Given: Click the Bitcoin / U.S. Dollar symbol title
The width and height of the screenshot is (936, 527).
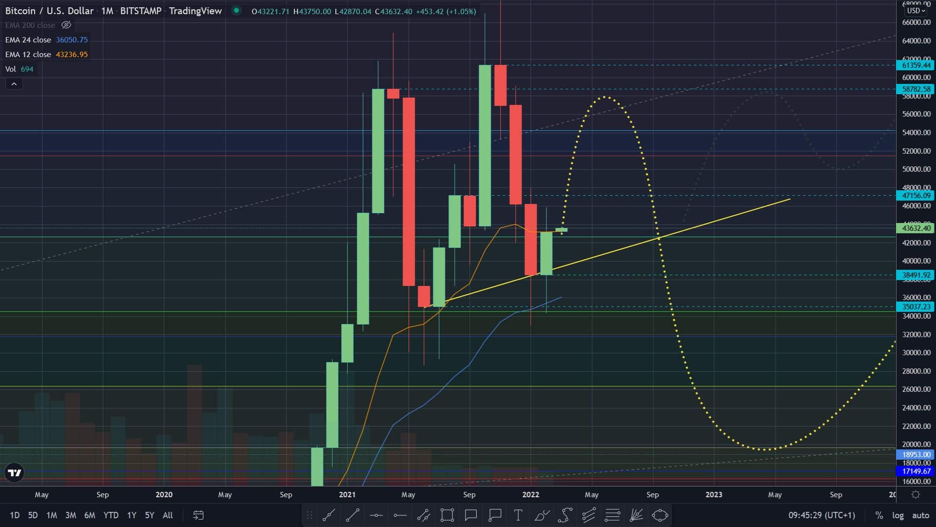Looking at the screenshot, I should (49, 11).
